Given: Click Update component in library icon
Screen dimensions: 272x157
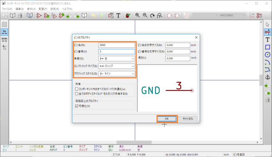Looking at the screenshot, I should (x=62, y=15).
